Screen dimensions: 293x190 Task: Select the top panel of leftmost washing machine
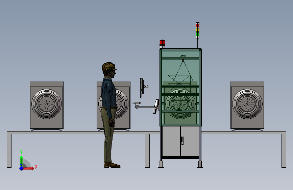pos(47,84)
